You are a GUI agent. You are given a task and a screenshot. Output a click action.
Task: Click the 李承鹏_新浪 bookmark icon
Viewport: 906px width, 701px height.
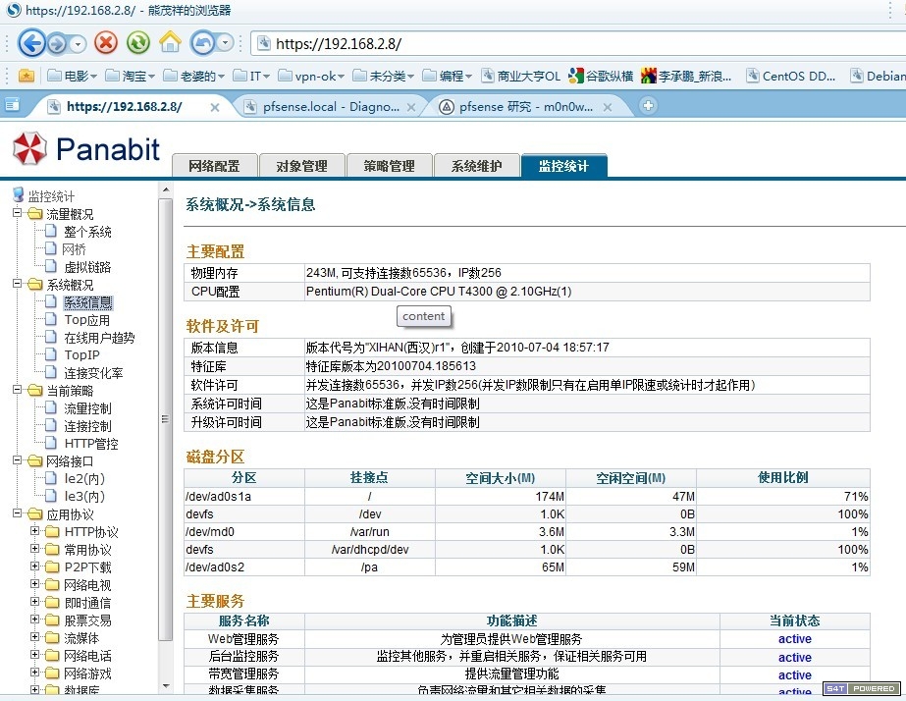point(648,76)
